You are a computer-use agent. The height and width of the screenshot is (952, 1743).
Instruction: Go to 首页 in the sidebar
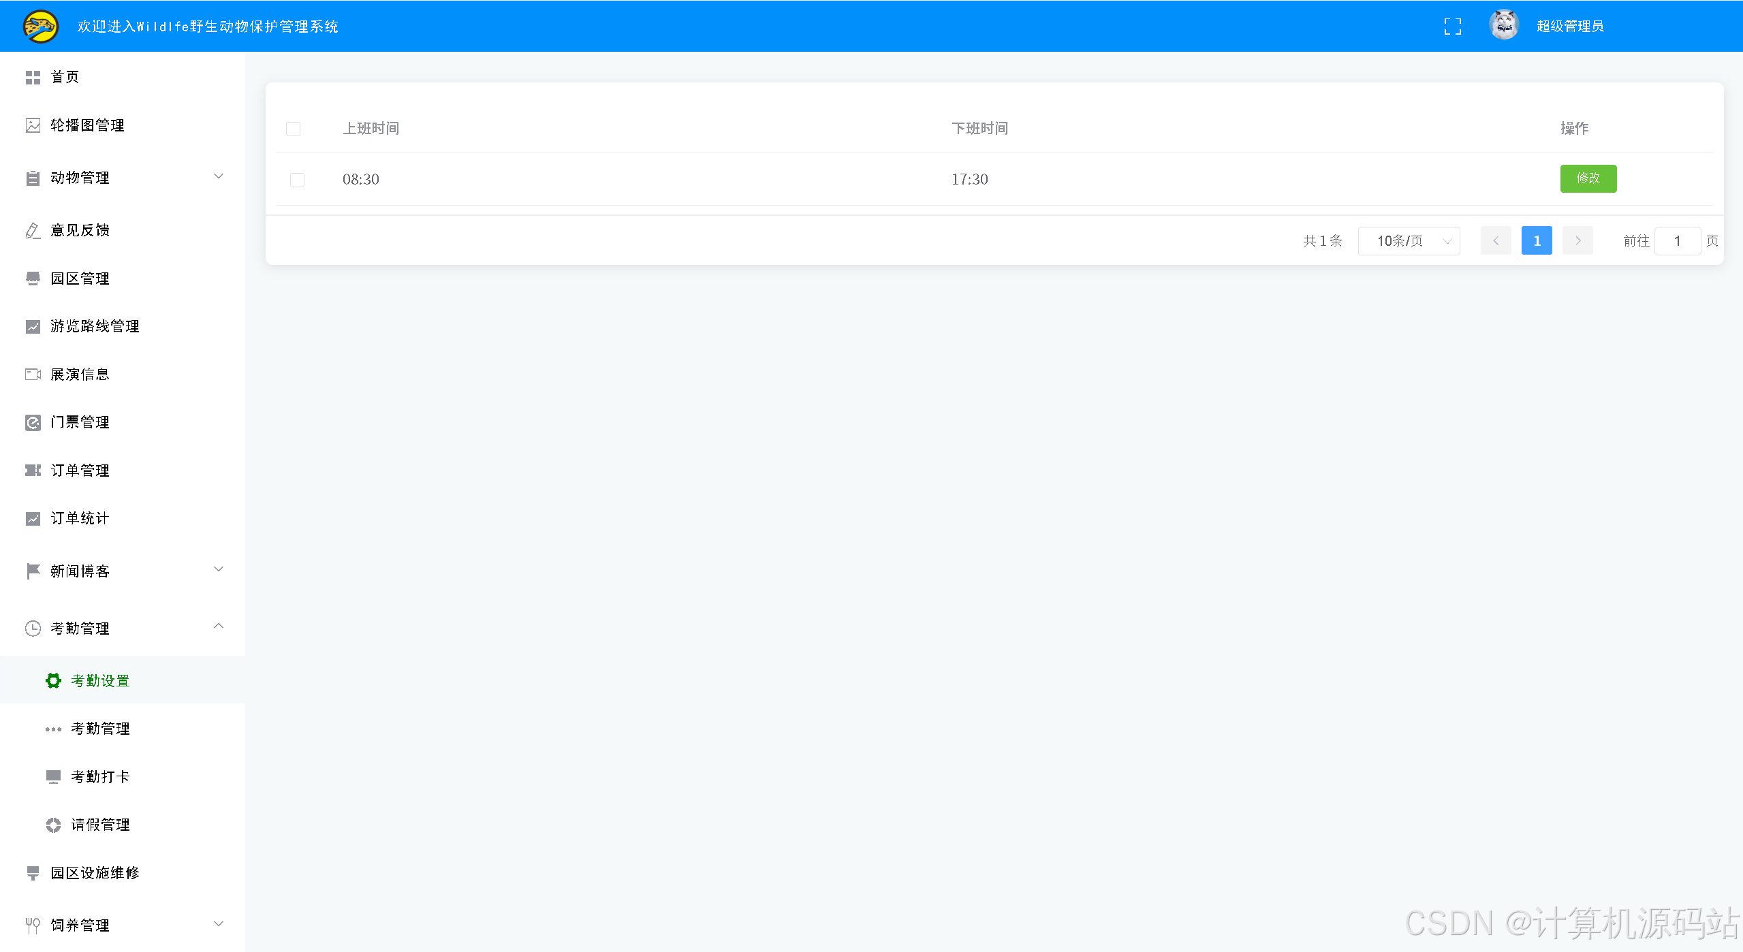(123, 78)
